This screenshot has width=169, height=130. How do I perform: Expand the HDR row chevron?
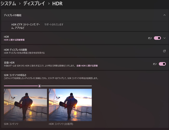(x=164, y=38)
